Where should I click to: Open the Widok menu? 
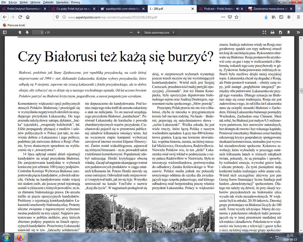(x=23, y=2)
